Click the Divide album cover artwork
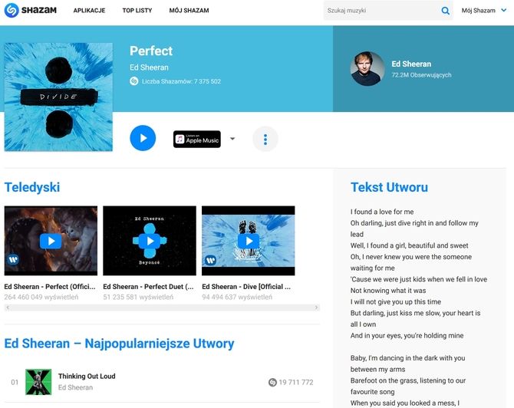The height and width of the screenshot is (408, 514). tap(58, 97)
